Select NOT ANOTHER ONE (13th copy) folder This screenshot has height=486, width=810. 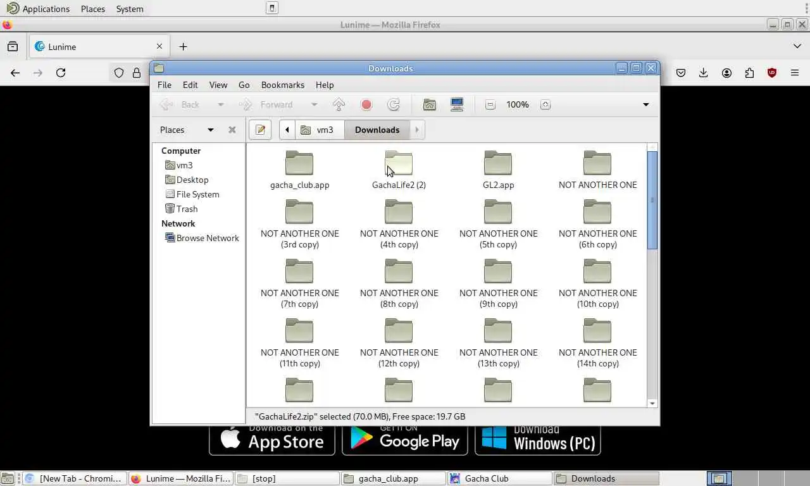tap(498, 343)
